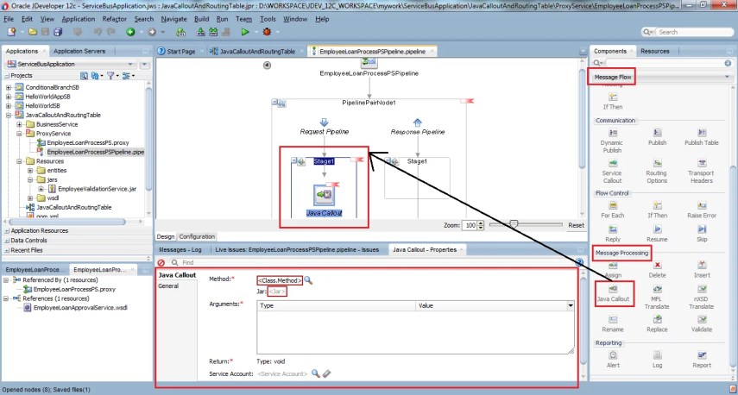Open the Arguments table dropdown arrow
This screenshot has height=395, width=738.
coord(571,305)
